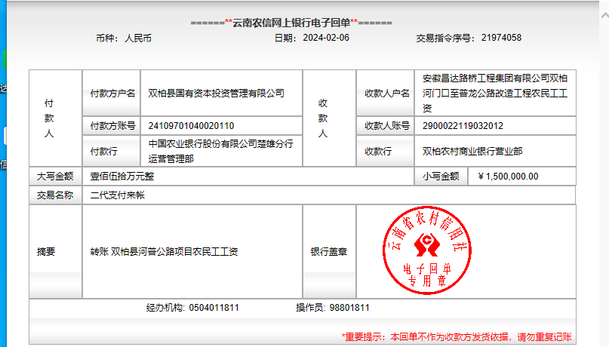609x347 pixels.
Task: Click payee bank 双柏农村商业银行营业部
Action: coord(472,152)
